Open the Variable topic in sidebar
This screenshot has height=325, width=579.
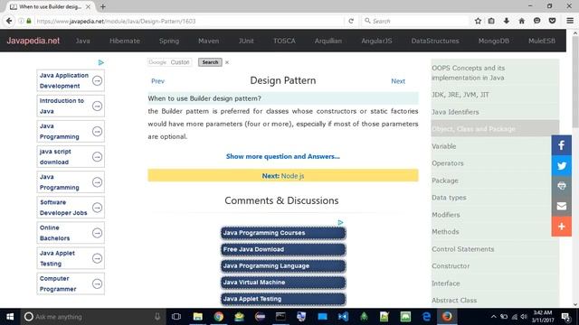[x=444, y=146]
